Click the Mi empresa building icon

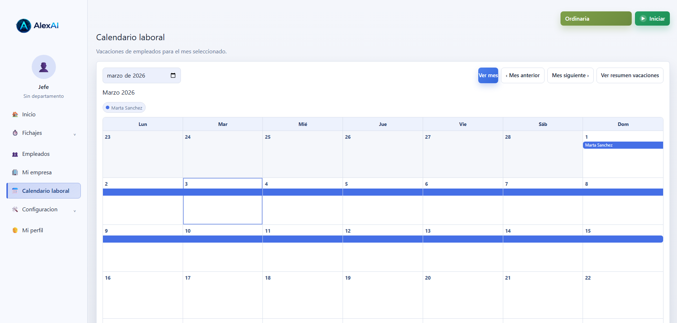(x=15, y=173)
